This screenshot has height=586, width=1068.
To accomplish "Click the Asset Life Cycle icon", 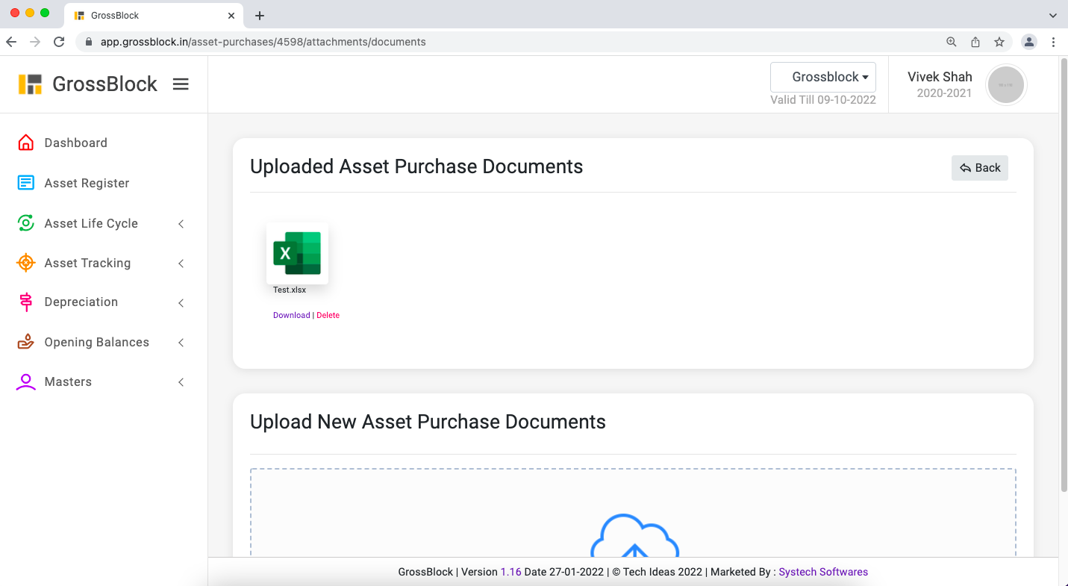I will click(x=25, y=223).
